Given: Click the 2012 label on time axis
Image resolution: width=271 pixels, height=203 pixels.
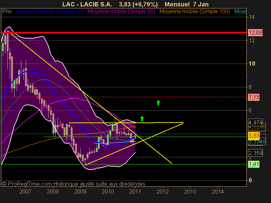Looking at the screenshot, I should (163, 191).
